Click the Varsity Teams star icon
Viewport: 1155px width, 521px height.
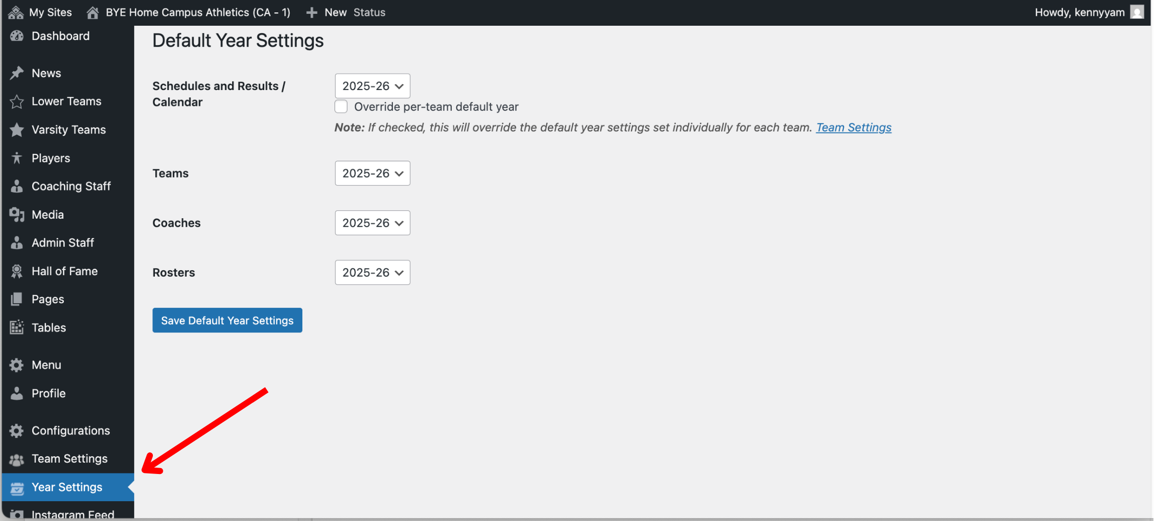coord(17,130)
